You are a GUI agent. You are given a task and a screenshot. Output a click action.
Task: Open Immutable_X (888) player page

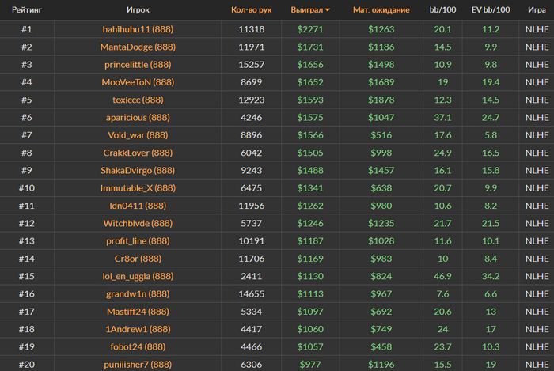pyautogui.click(x=138, y=188)
